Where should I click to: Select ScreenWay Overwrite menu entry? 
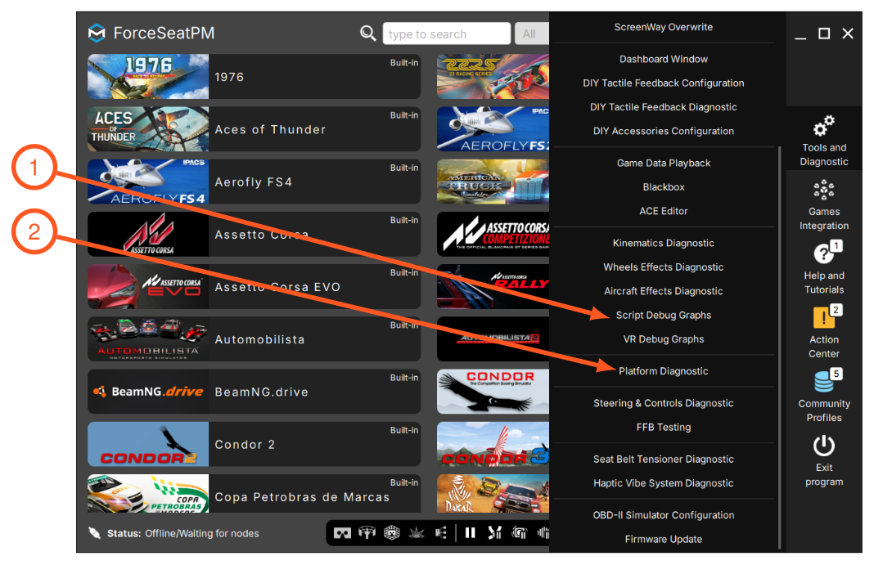(x=664, y=27)
